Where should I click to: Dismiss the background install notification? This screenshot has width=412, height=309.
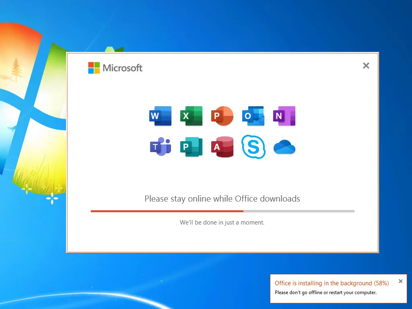400,281
